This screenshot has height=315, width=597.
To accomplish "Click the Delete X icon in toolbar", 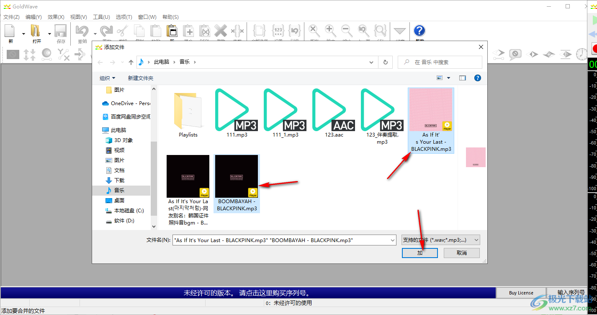I will click(x=221, y=31).
